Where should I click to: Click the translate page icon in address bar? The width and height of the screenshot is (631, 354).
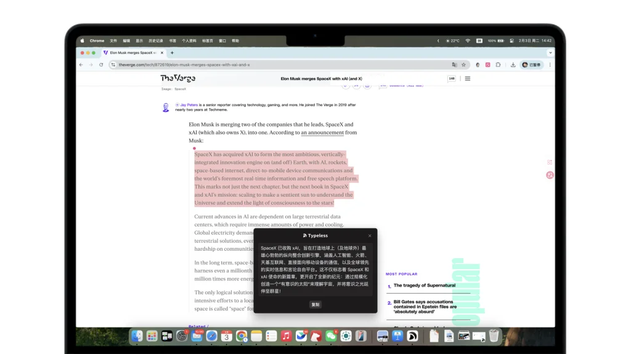click(454, 65)
